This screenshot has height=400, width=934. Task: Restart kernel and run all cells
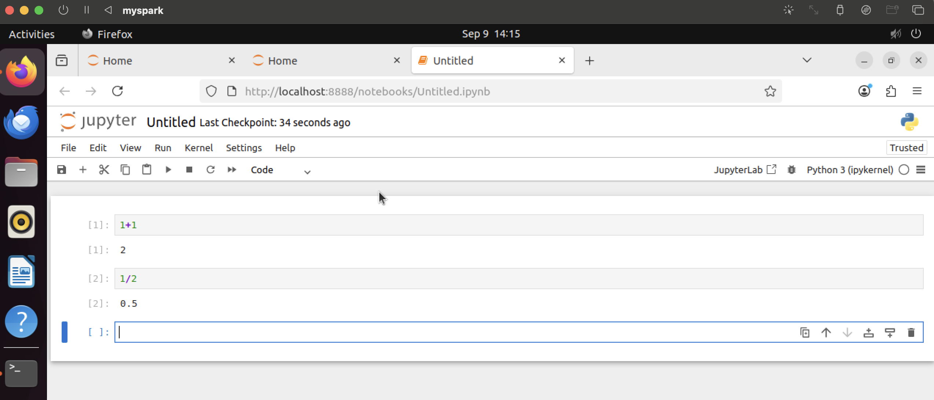tap(232, 170)
